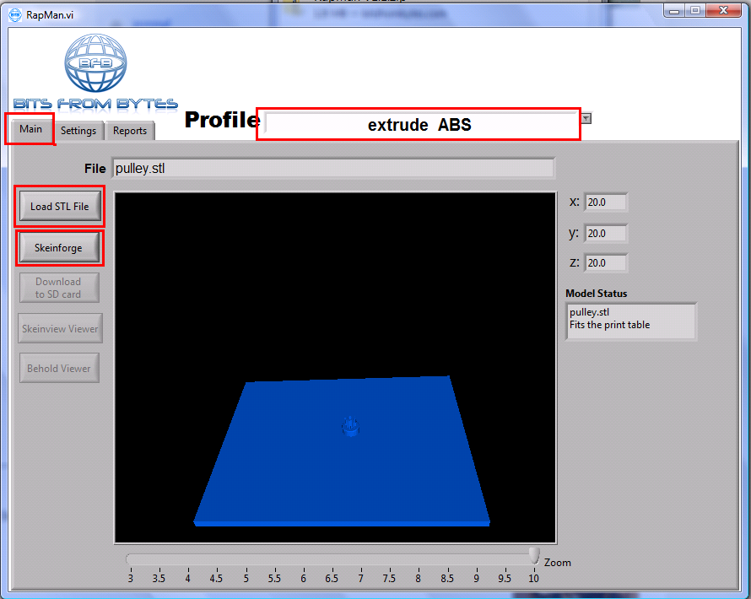Open the Settings tab
Viewport: 751px width, 599px height.
78,131
